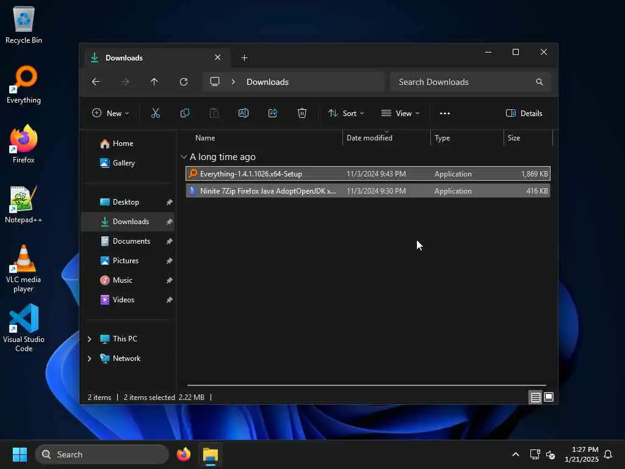Open the See more three-dots menu
Screen dimensions: 625x469
click(x=445, y=113)
